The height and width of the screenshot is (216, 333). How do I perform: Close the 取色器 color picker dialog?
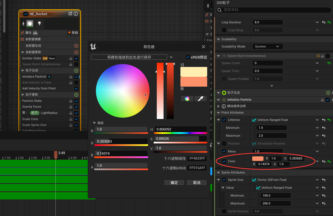(204, 47)
